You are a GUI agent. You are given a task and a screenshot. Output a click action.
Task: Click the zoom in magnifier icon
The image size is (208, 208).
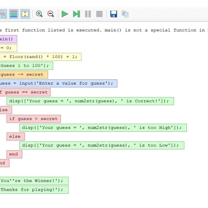40,14
